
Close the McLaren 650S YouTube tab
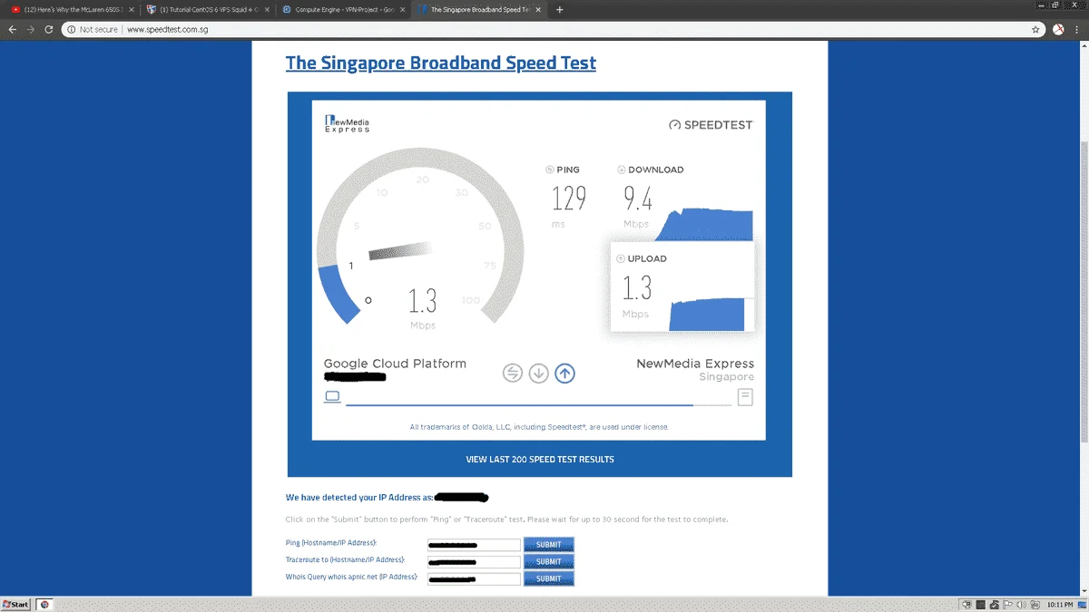[x=131, y=10]
